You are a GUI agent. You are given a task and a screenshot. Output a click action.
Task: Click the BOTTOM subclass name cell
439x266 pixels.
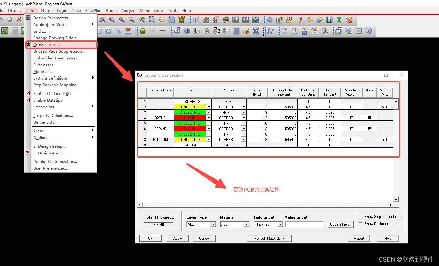pyautogui.click(x=161, y=140)
